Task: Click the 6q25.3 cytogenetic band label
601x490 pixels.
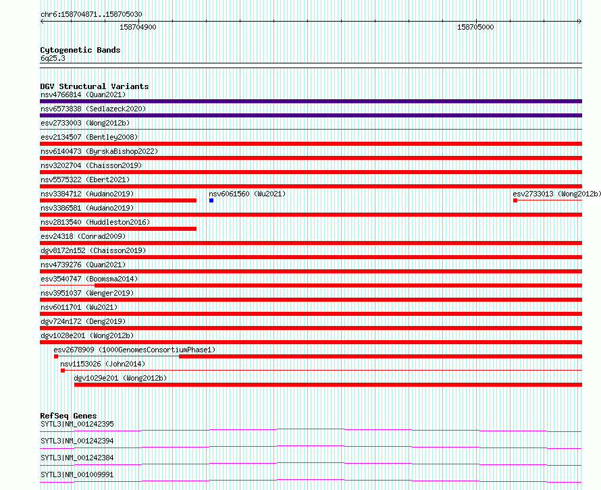Action: tap(53, 58)
